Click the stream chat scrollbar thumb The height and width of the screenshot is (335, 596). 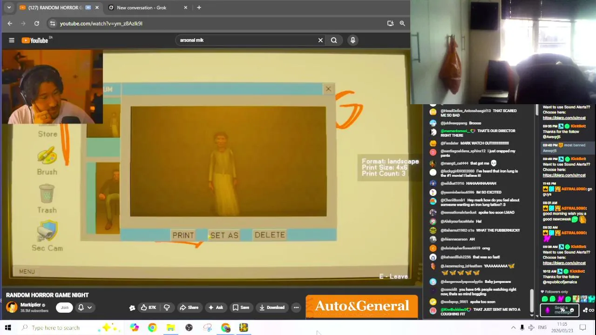click(x=537, y=110)
